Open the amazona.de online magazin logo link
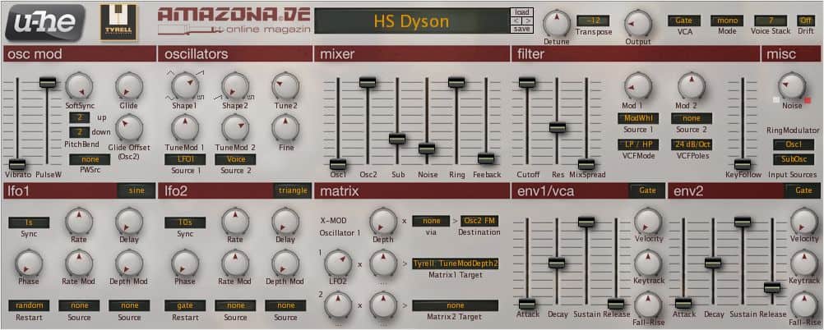The width and height of the screenshot is (824, 330). click(x=234, y=21)
